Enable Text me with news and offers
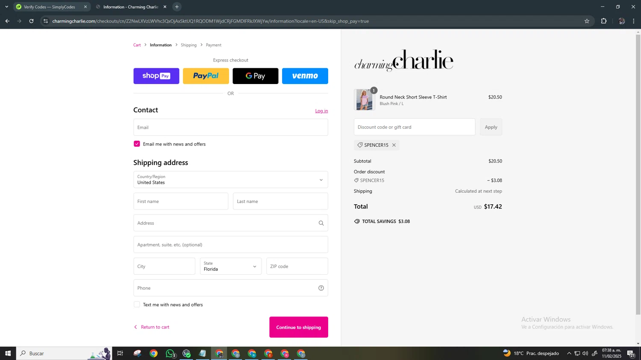Screen dimensions: 641x360 [137, 305]
